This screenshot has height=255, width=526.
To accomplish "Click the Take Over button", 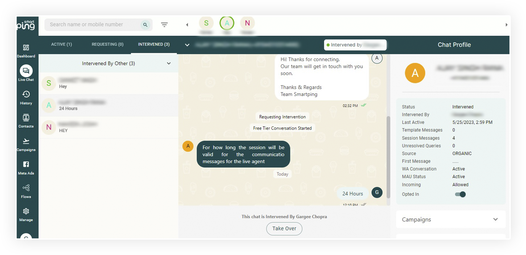I will coord(284,228).
